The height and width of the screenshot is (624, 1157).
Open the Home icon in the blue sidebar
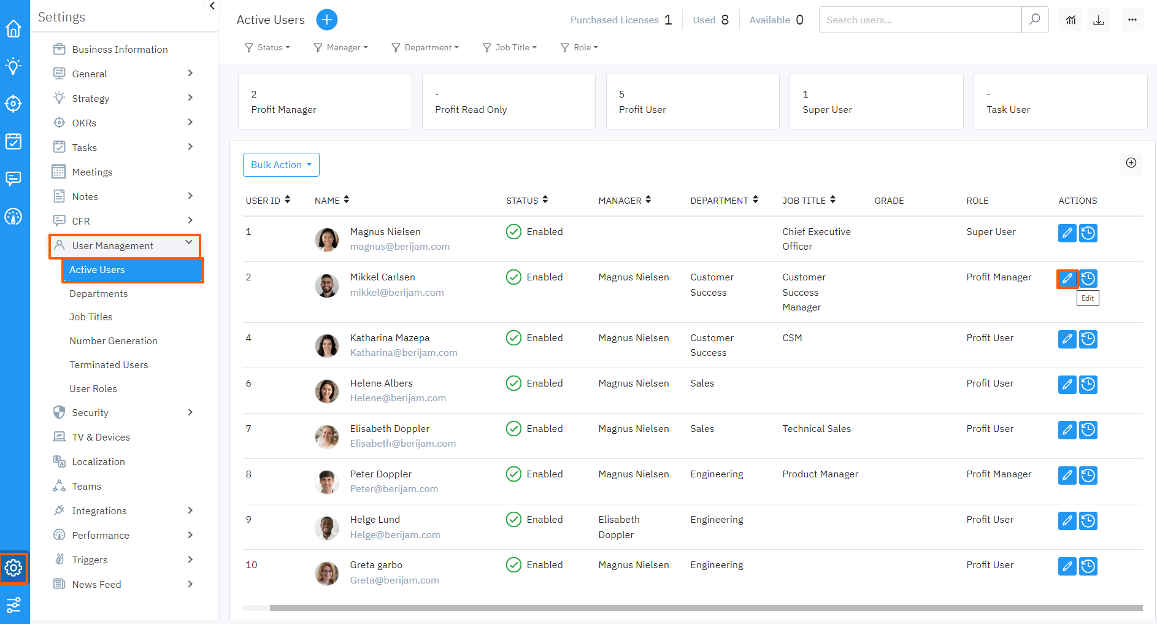pos(13,28)
